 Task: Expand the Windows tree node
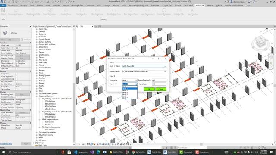tap(37, 140)
